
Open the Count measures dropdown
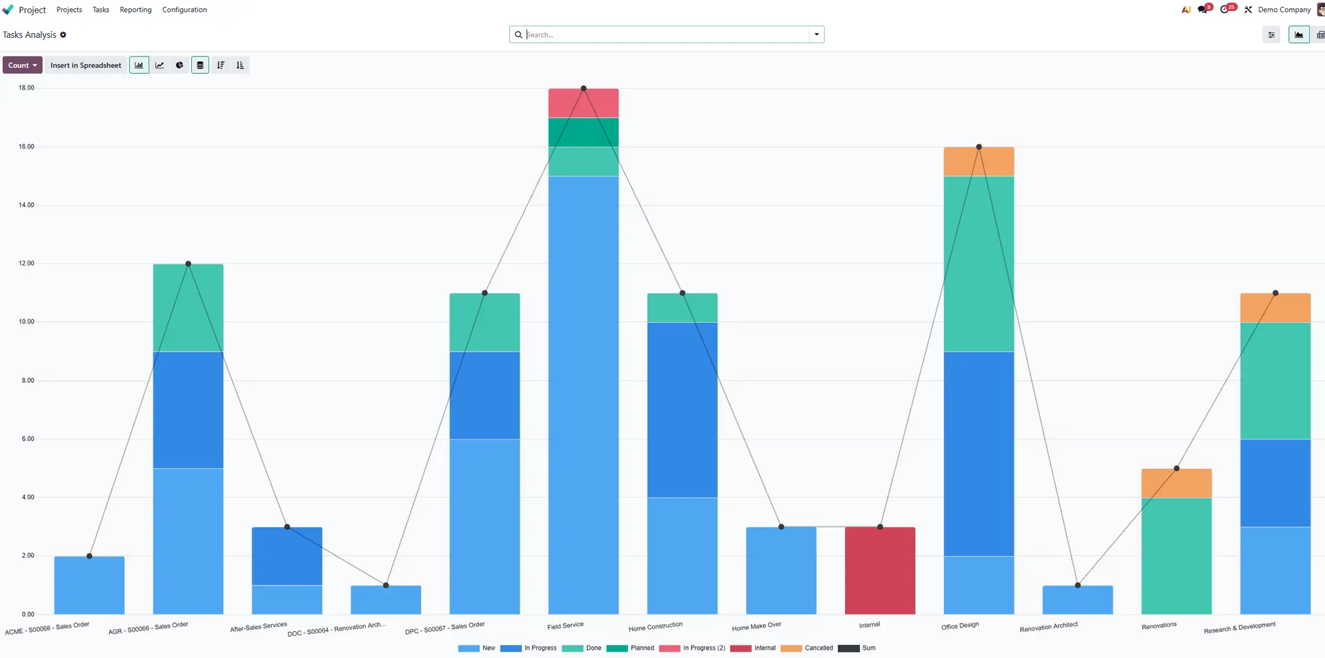23,66
